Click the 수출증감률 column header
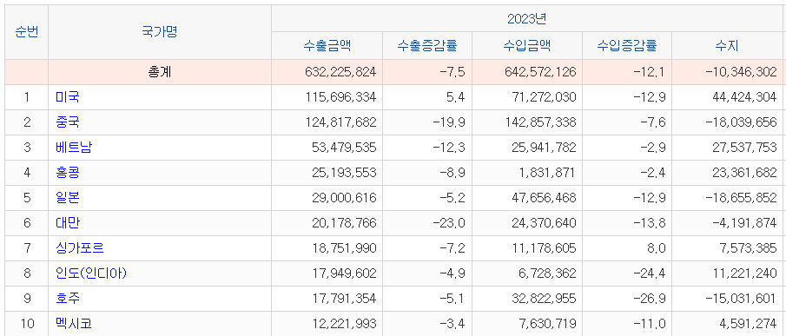The width and height of the screenshot is (786, 336). click(x=427, y=46)
